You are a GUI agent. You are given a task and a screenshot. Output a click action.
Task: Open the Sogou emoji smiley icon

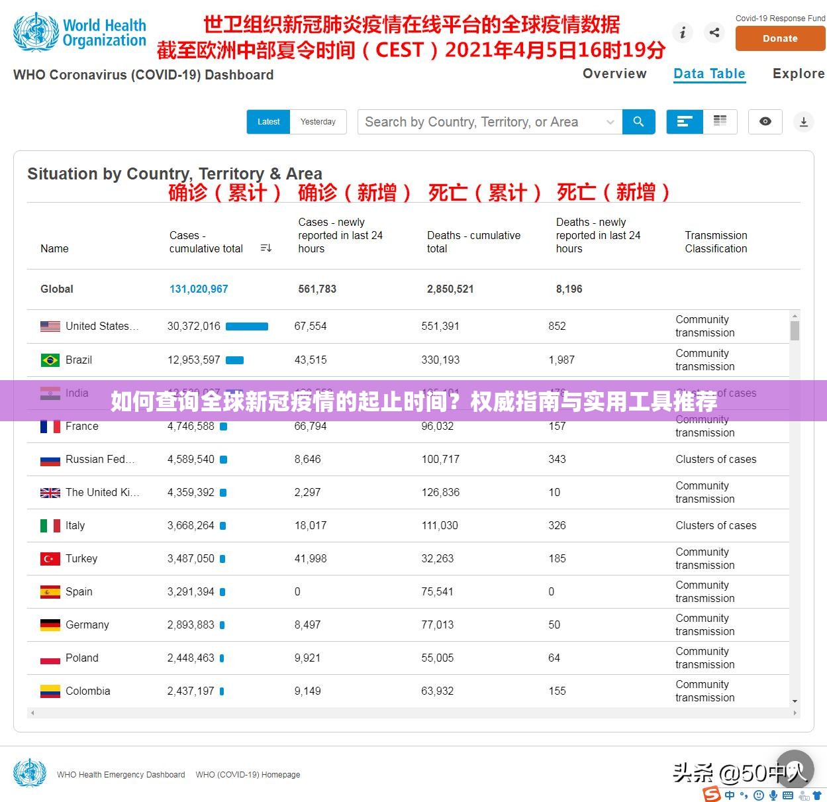click(x=759, y=795)
